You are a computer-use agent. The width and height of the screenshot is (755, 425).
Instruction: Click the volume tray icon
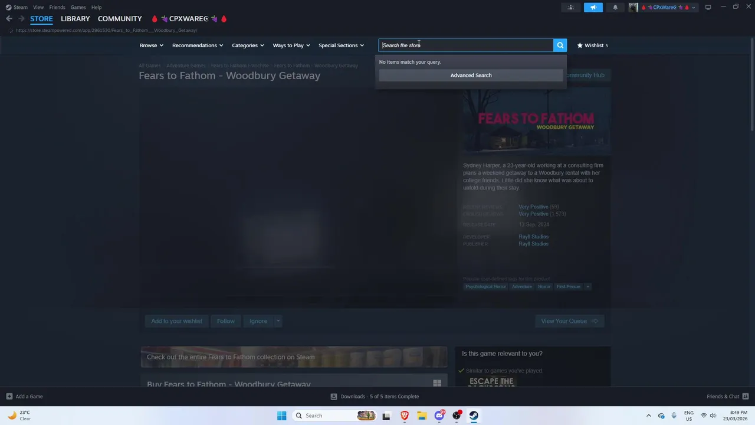713,416
